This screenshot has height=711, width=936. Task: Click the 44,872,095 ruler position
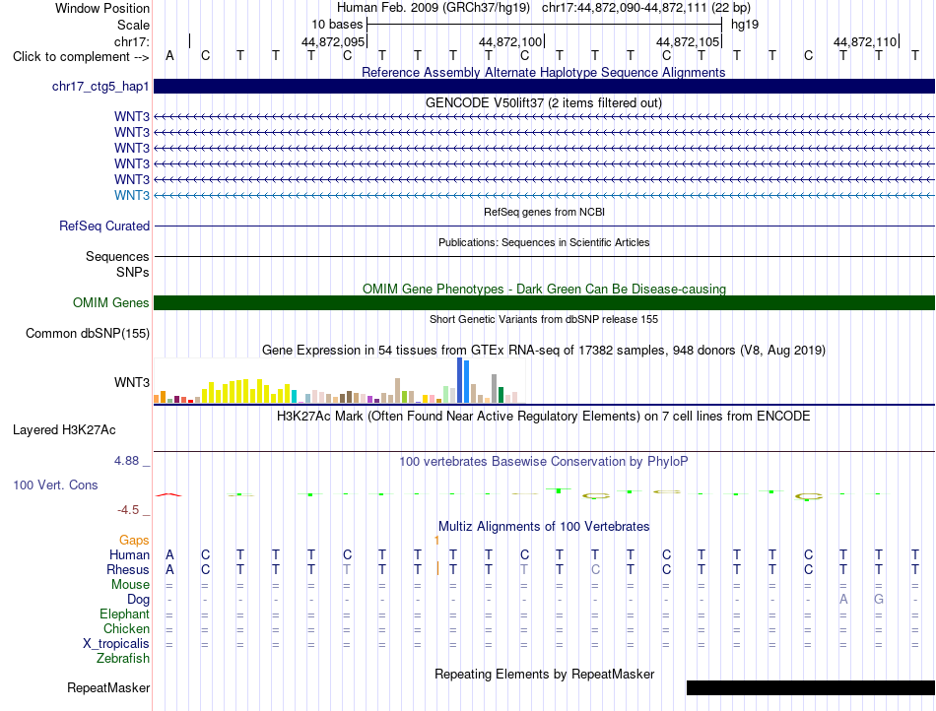333,41
